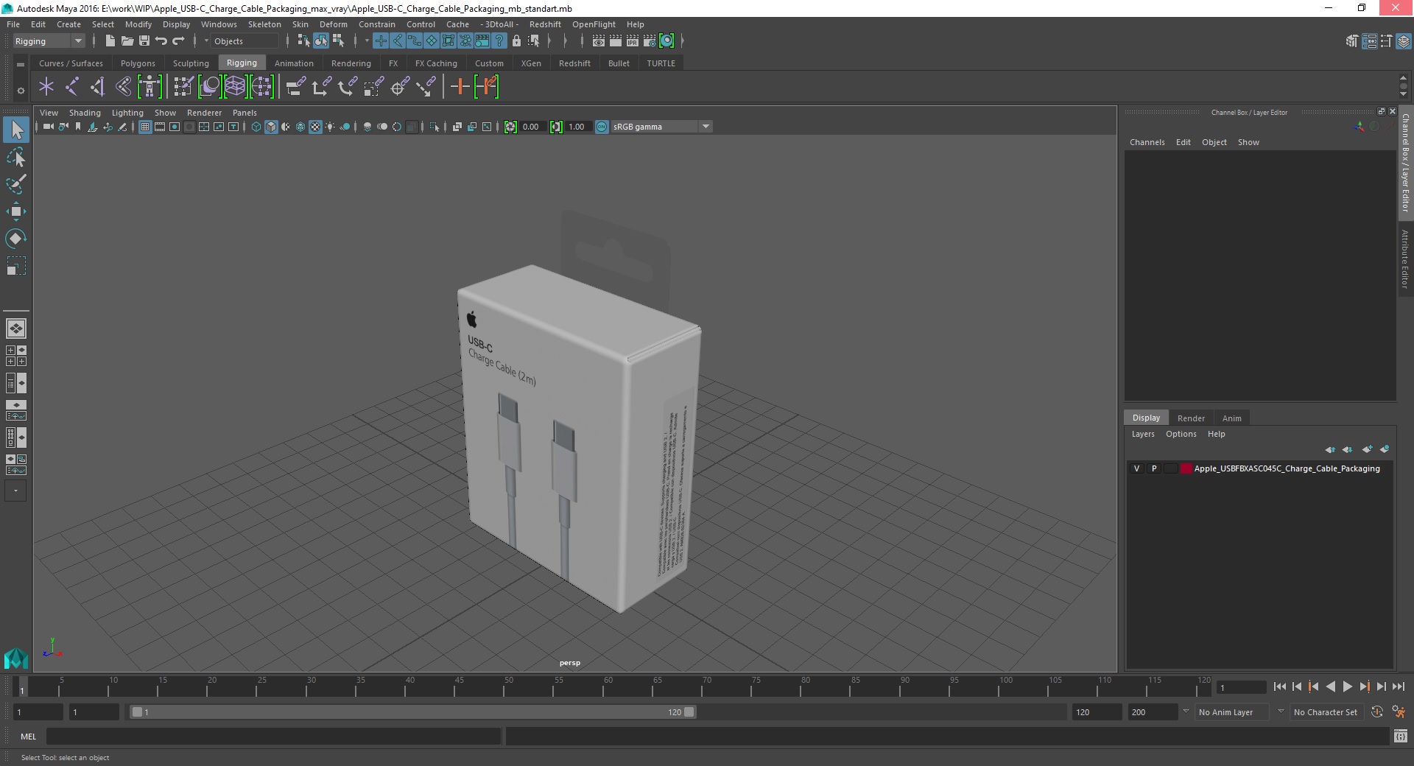Switch to the Animation shelf tab

click(x=294, y=63)
